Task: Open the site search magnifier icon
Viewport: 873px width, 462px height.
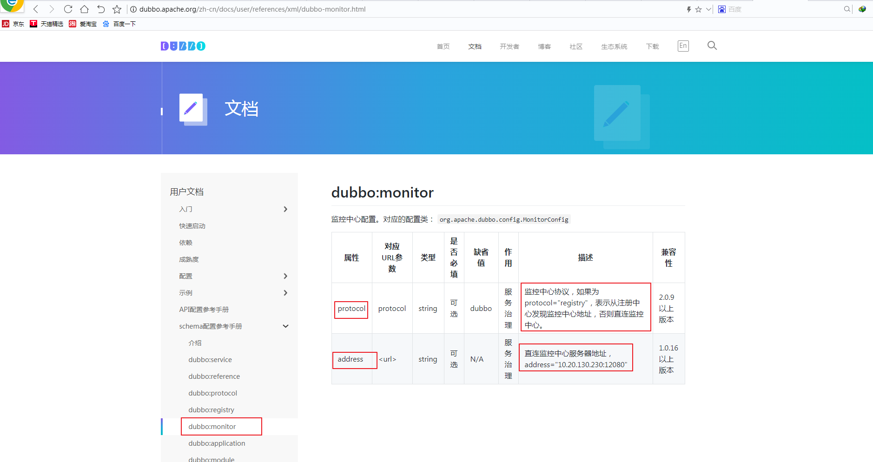Action: coord(712,46)
